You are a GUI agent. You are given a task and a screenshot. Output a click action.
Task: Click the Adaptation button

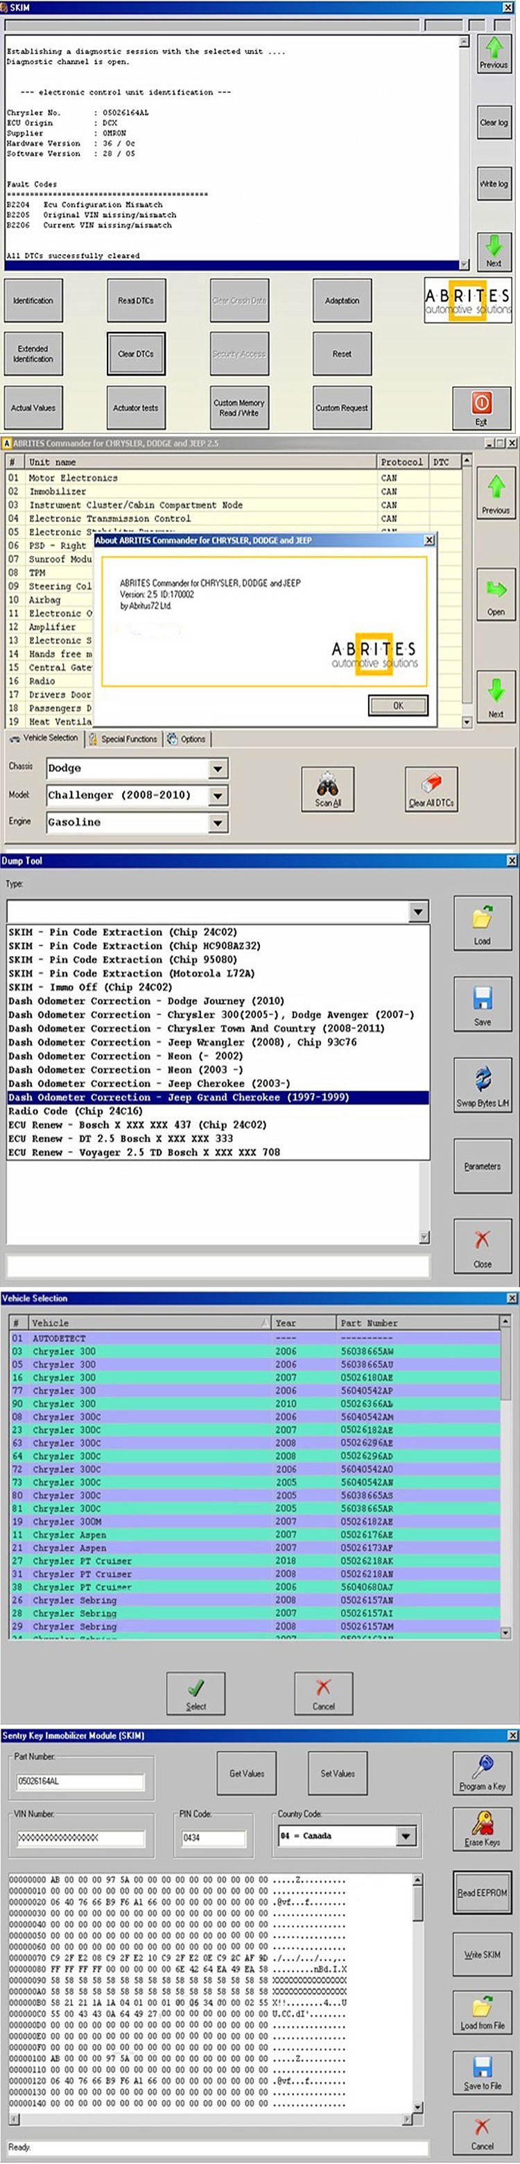click(x=343, y=301)
